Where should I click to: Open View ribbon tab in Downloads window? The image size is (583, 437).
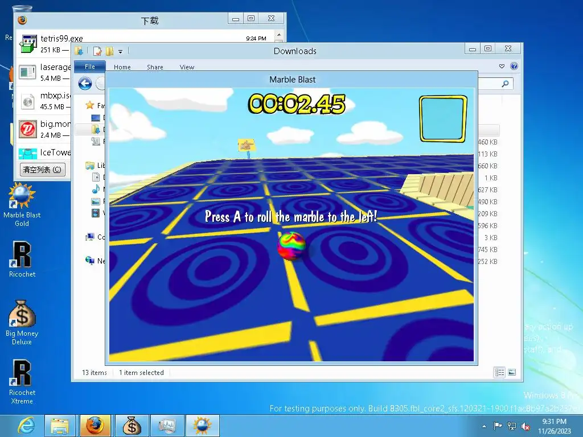(x=187, y=67)
